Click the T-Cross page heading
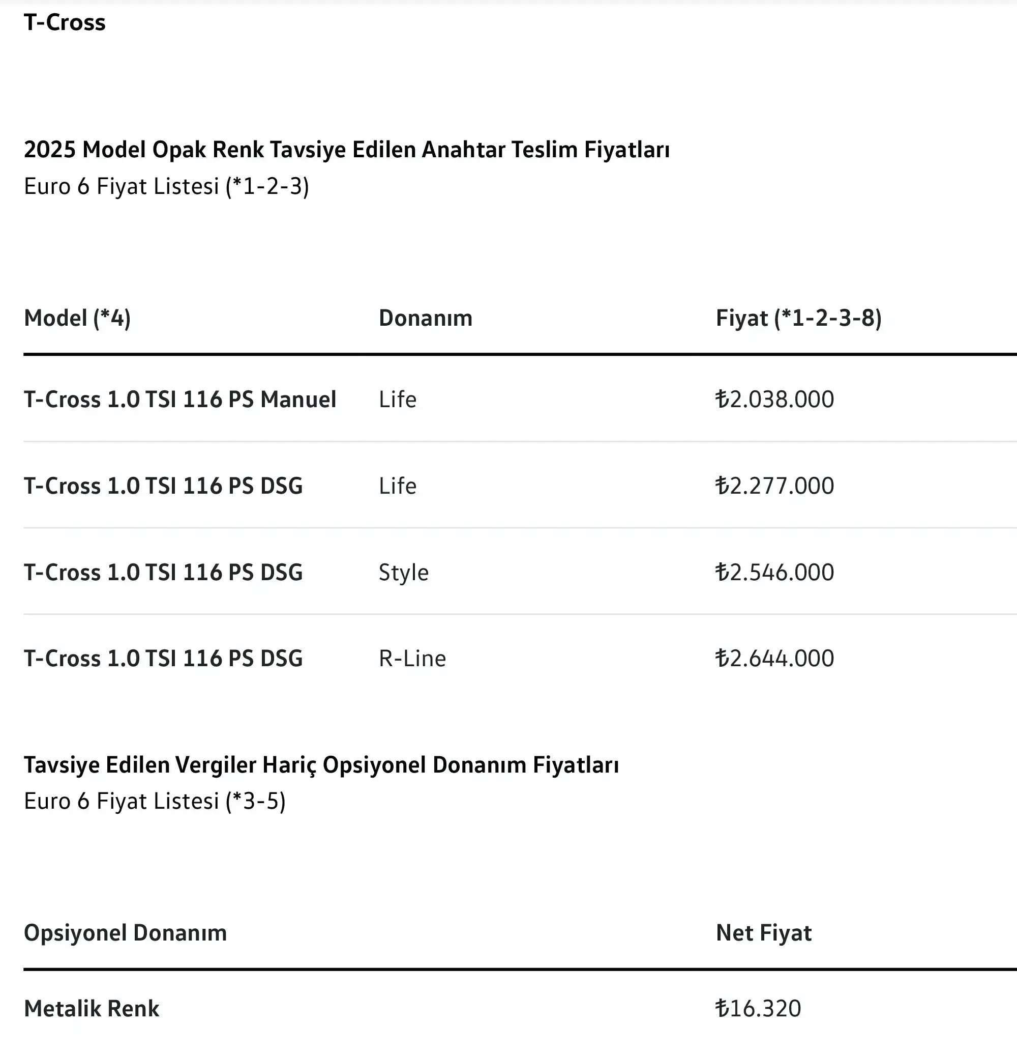 (65, 22)
